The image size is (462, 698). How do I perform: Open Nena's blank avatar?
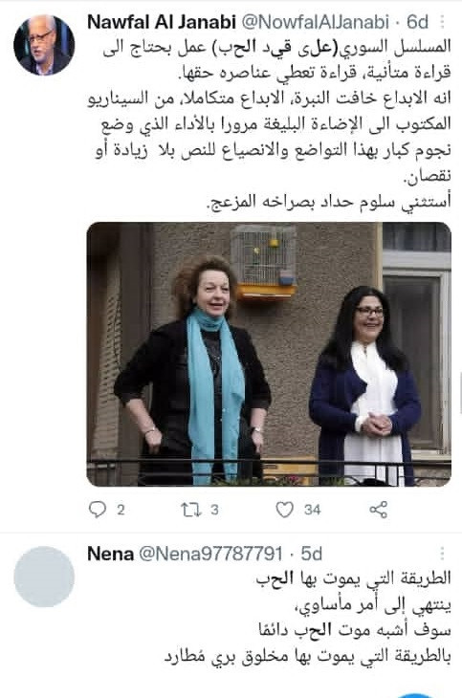(x=44, y=577)
